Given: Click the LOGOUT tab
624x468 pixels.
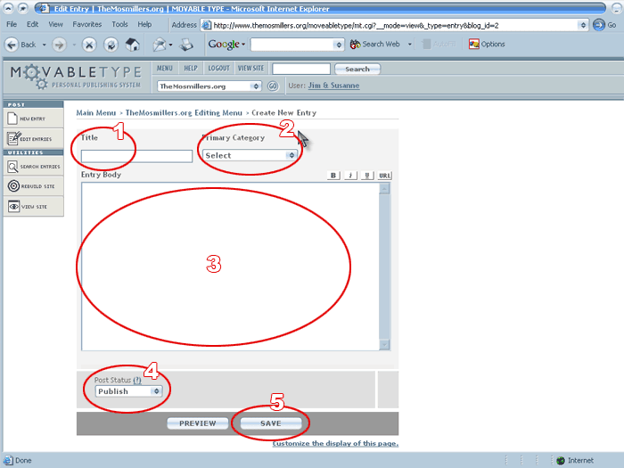Looking at the screenshot, I should 219,69.
